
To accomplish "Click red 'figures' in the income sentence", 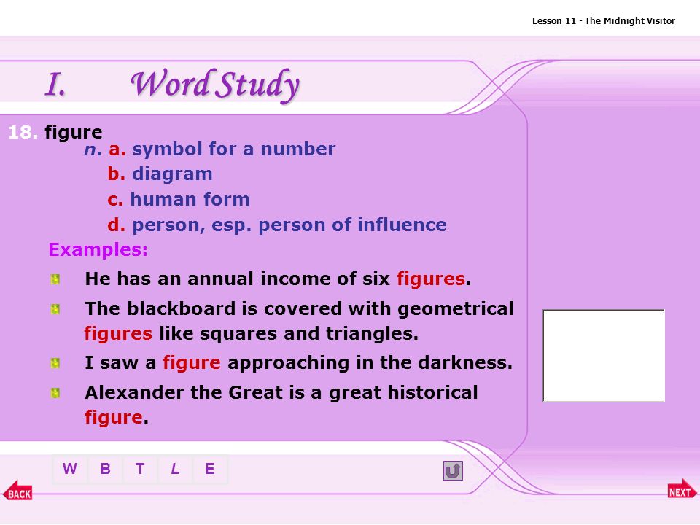I will [x=431, y=279].
